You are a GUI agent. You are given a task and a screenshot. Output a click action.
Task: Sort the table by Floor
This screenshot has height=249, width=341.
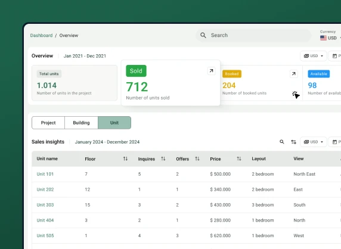coord(125,159)
